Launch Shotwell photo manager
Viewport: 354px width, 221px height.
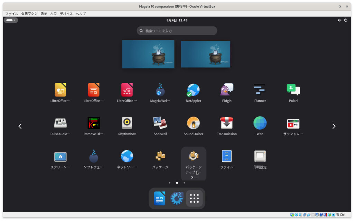tap(160, 123)
